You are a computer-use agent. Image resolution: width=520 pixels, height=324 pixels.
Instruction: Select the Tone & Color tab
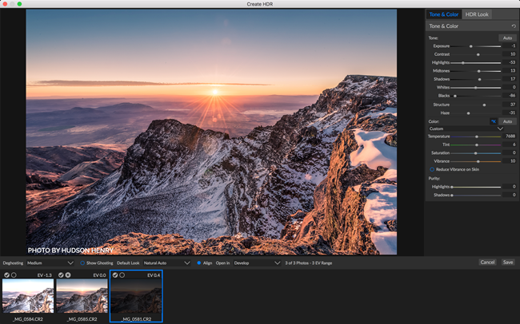click(x=444, y=14)
